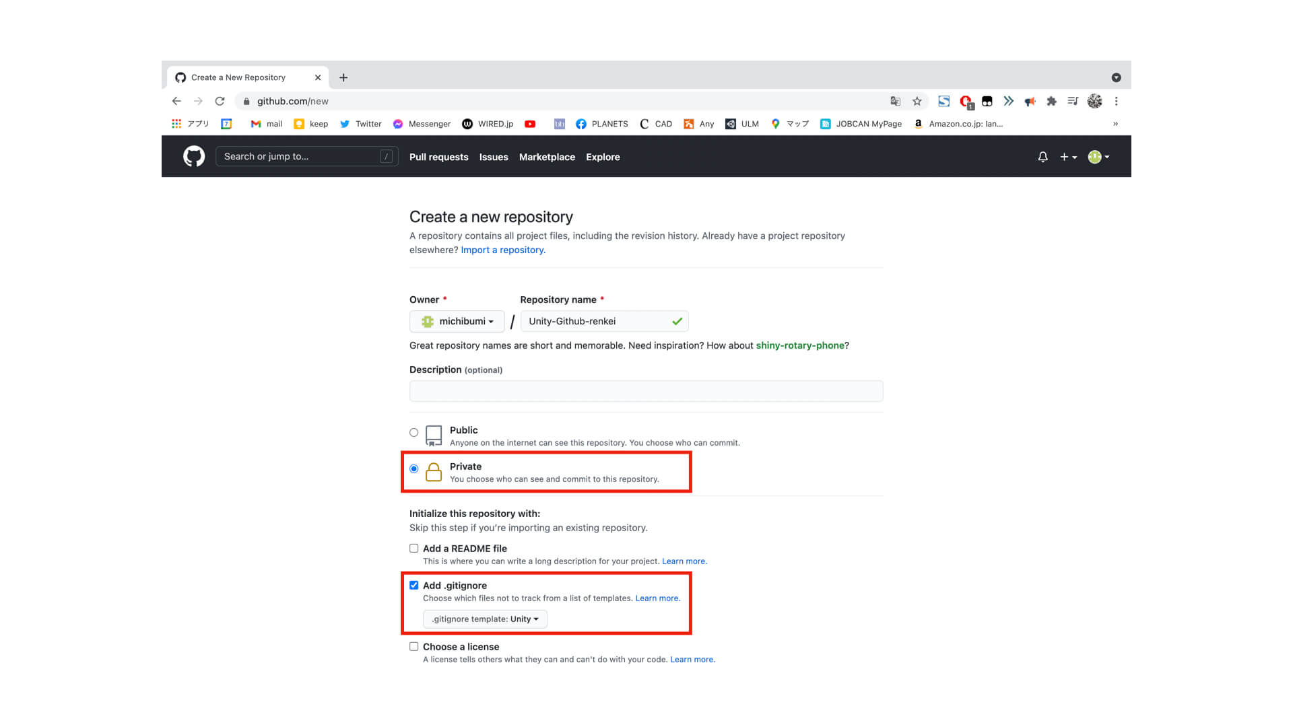The image size is (1293, 727).
Task: Open the .gitignore template Unity dropdown
Action: coord(484,619)
